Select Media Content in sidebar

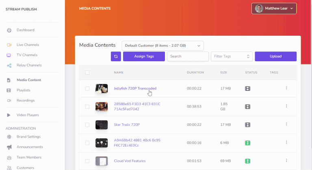coord(29,80)
